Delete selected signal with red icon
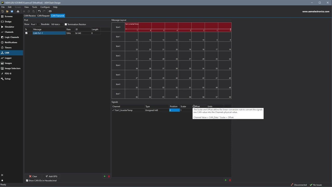Image resolution: width=332 pixels, height=187 pixels. tap(230, 180)
